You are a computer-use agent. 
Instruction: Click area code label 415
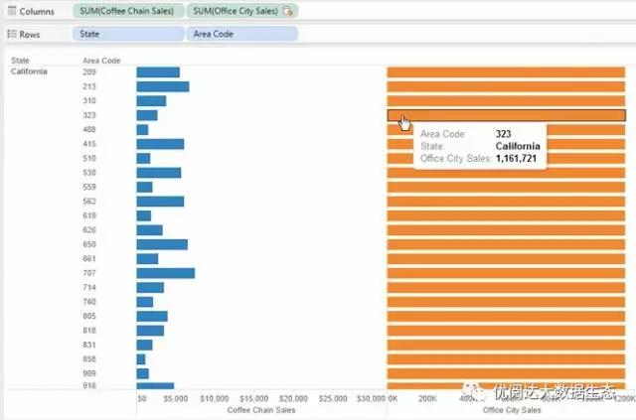point(89,144)
